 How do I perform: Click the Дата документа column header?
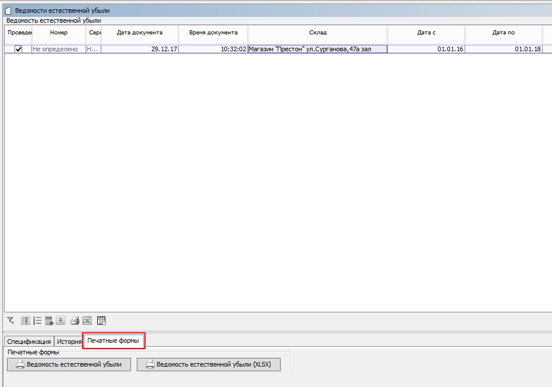pos(140,33)
